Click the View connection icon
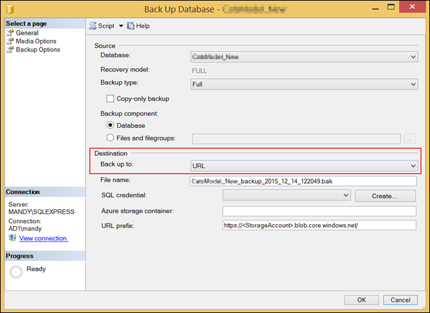 pyautogui.click(x=12, y=237)
